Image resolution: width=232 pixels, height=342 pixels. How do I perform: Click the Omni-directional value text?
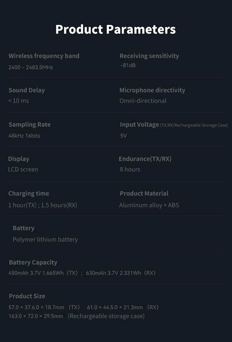[143, 101]
